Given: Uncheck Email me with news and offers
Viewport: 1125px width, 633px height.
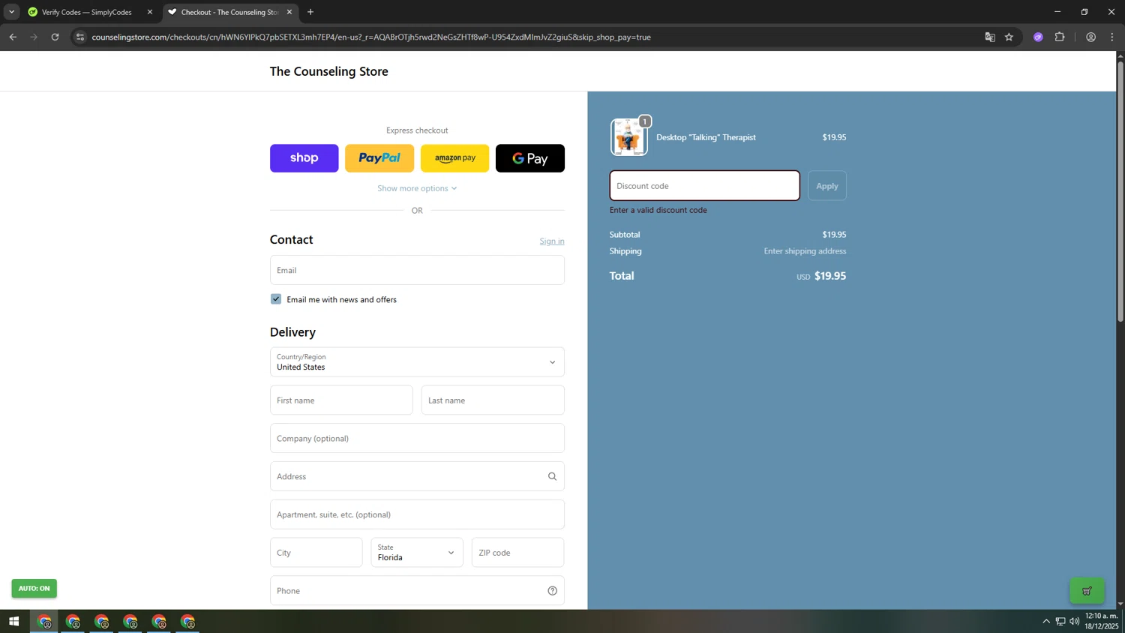Looking at the screenshot, I should click(276, 299).
